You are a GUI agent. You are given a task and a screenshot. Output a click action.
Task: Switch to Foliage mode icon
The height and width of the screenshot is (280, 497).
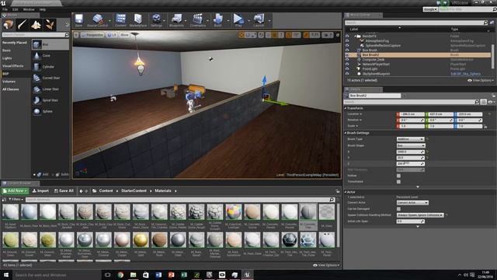(50, 25)
